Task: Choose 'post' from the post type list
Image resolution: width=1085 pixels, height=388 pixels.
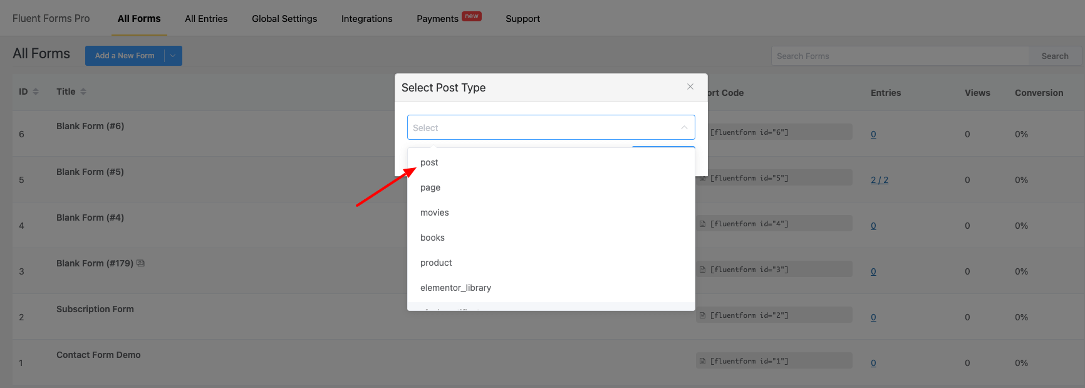Action: pos(429,162)
